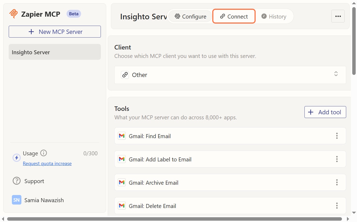Click the vertical scrollbar down arrow
This screenshot has width=357, height=222.
tap(354, 213)
